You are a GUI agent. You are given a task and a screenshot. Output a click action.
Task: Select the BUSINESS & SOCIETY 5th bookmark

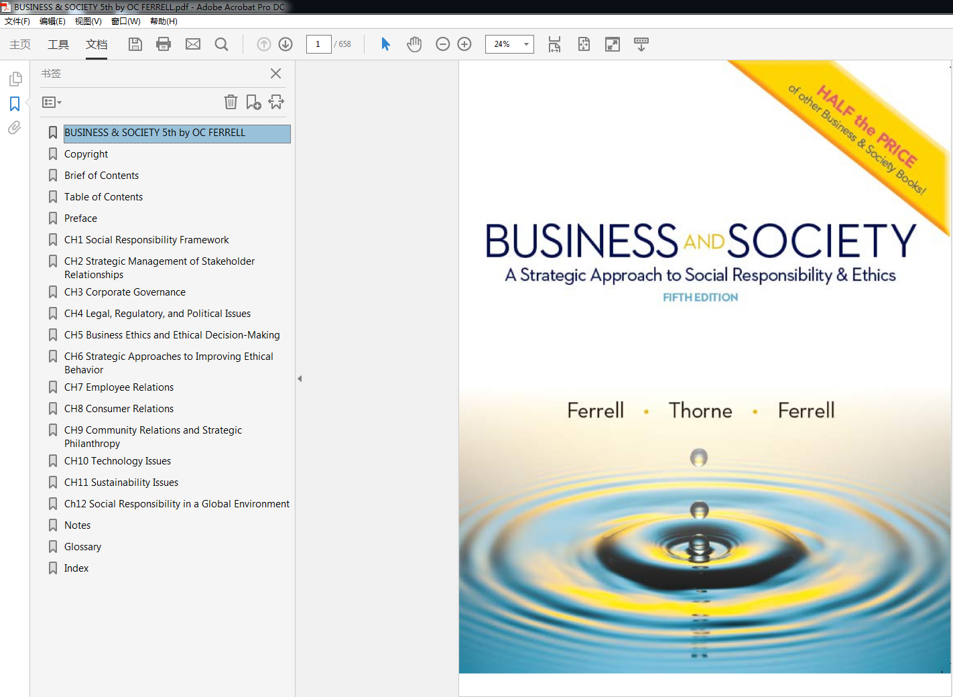(177, 133)
